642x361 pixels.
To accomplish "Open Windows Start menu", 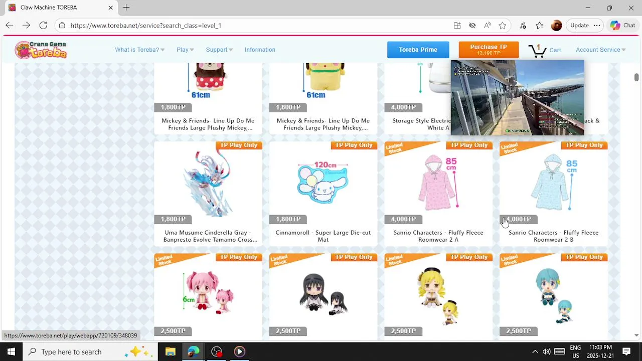I will [x=11, y=351].
